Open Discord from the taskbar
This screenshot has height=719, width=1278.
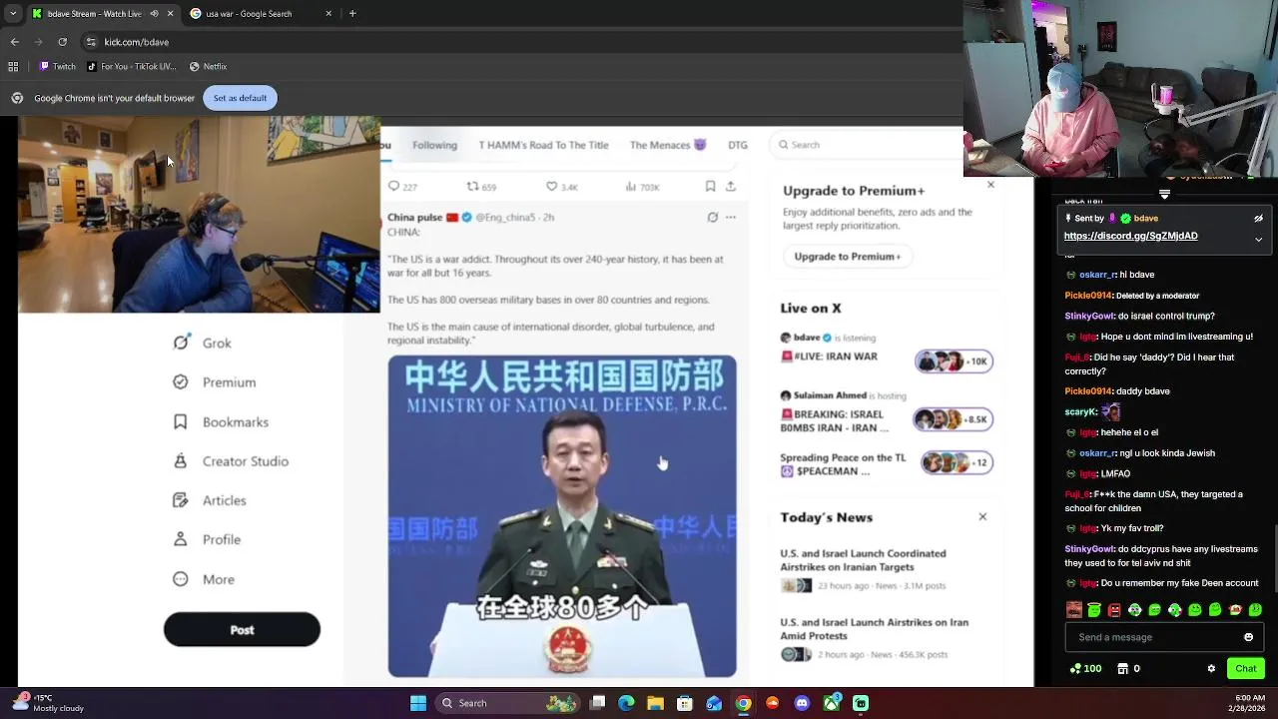pos(802,703)
